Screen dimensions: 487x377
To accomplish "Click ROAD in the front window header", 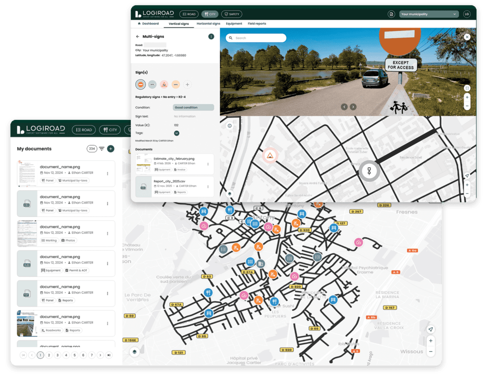I will point(189,14).
